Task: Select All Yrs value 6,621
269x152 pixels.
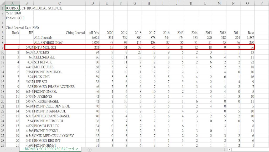Action: (92, 37)
